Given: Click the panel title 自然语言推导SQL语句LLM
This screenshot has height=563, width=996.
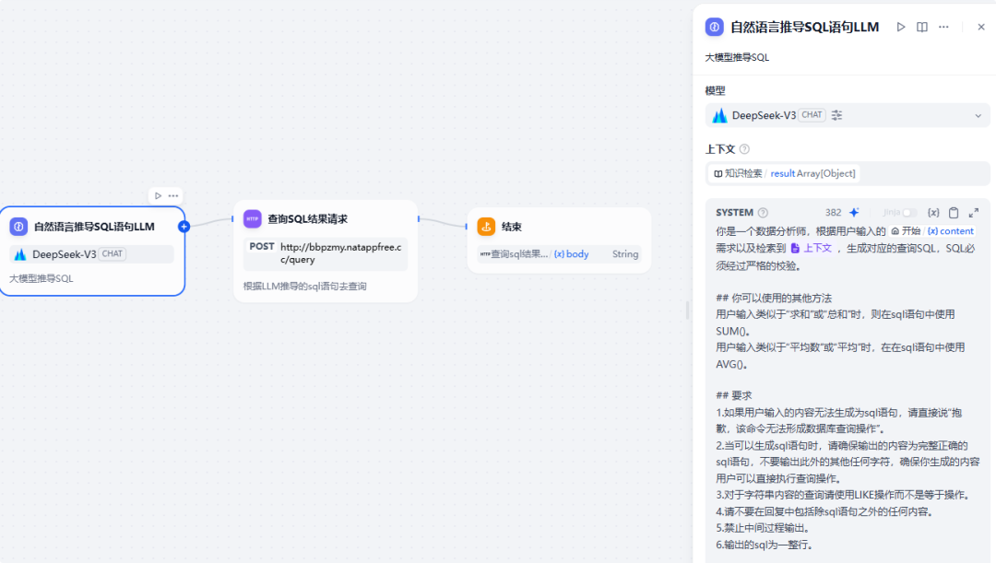Looking at the screenshot, I should [x=804, y=28].
